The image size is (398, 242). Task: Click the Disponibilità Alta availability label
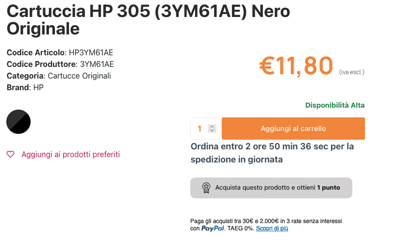coord(335,105)
